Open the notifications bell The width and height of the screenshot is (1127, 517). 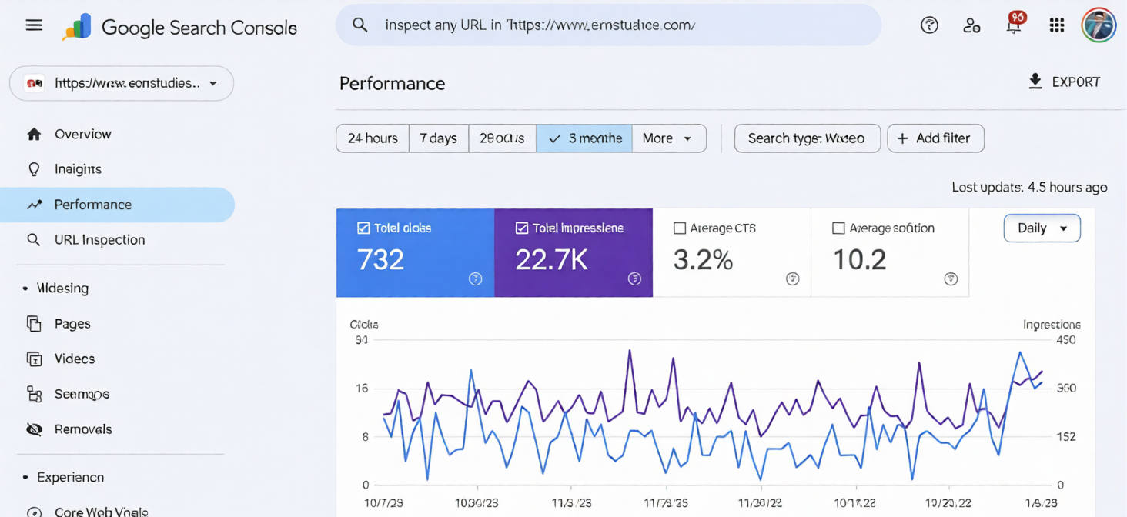tap(1015, 25)
